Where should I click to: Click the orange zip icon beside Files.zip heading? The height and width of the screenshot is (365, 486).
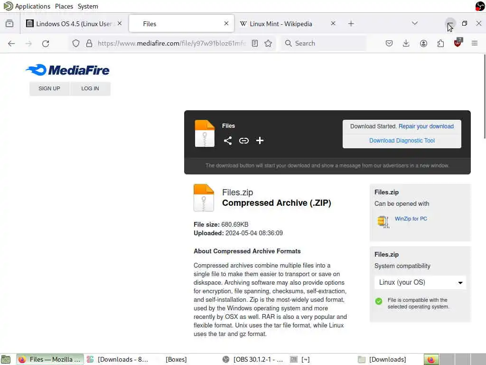click(x=204, y=198)
